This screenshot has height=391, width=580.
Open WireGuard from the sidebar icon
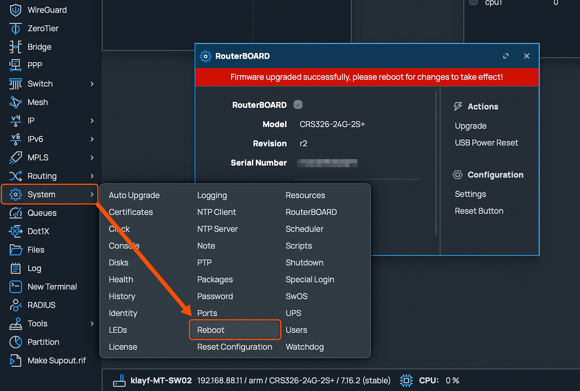point(15,10)
